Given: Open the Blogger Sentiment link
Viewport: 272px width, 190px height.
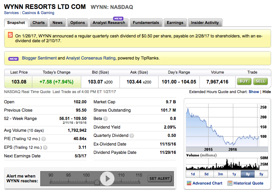Looking at the screenshot, I should click(39, 58).
